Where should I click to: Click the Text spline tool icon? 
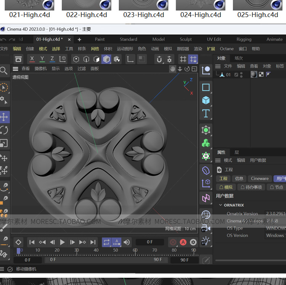206,113
